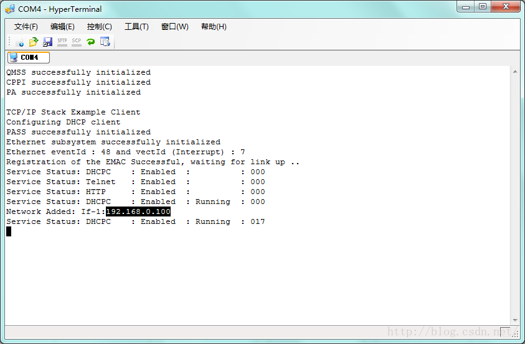Start an SCP transfer from toolbar
525x344 pixels.
(77, 42)
